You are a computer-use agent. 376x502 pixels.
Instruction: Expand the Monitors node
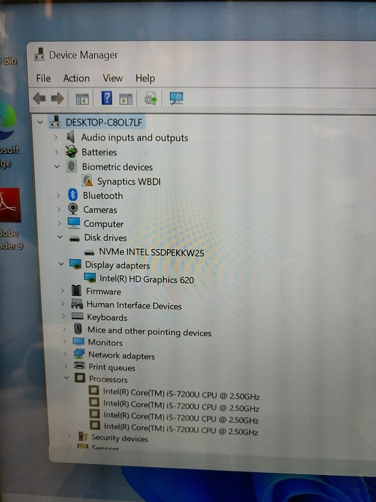pyautogui.click(x=65, y=341)
